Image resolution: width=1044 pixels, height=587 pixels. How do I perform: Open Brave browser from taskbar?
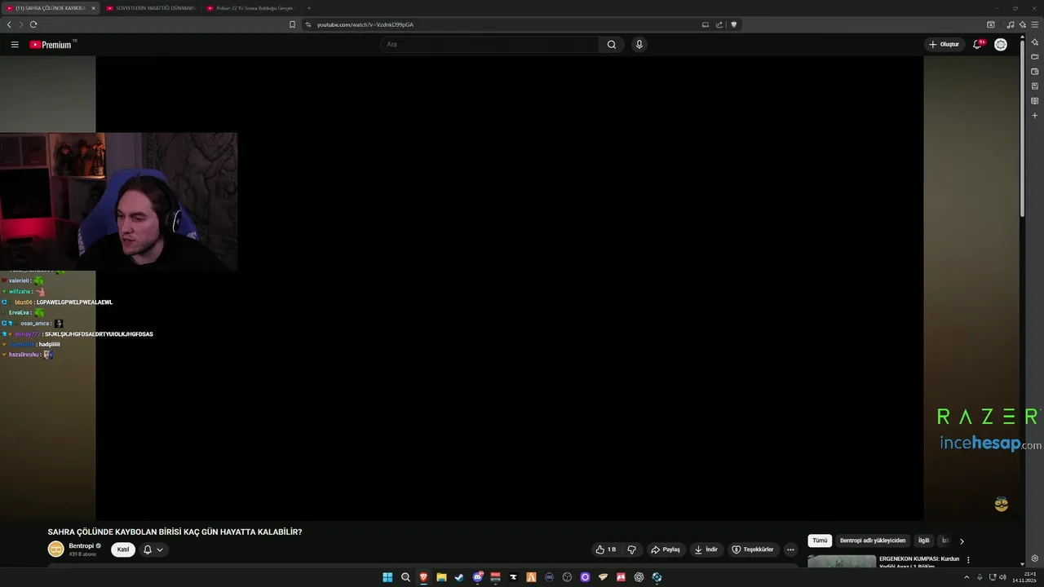(x=423, y=577)
